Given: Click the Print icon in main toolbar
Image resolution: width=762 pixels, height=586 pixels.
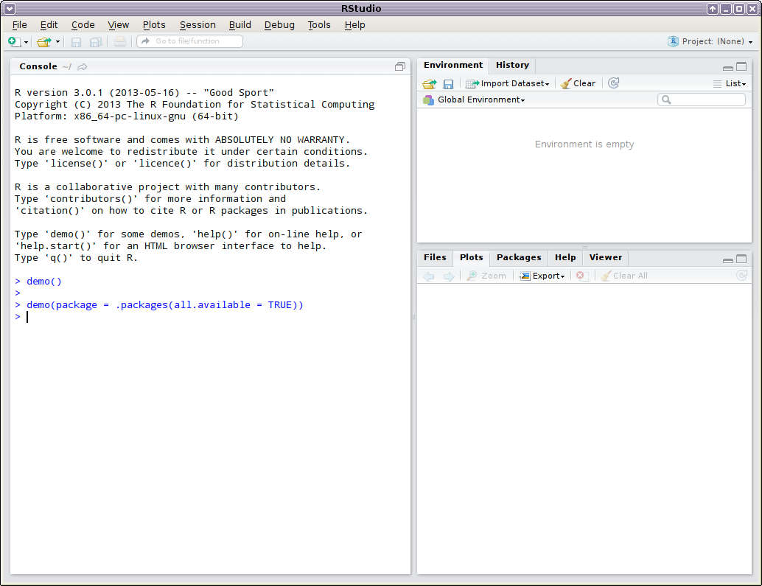Looking at the screenshot, I should (120, 42).
